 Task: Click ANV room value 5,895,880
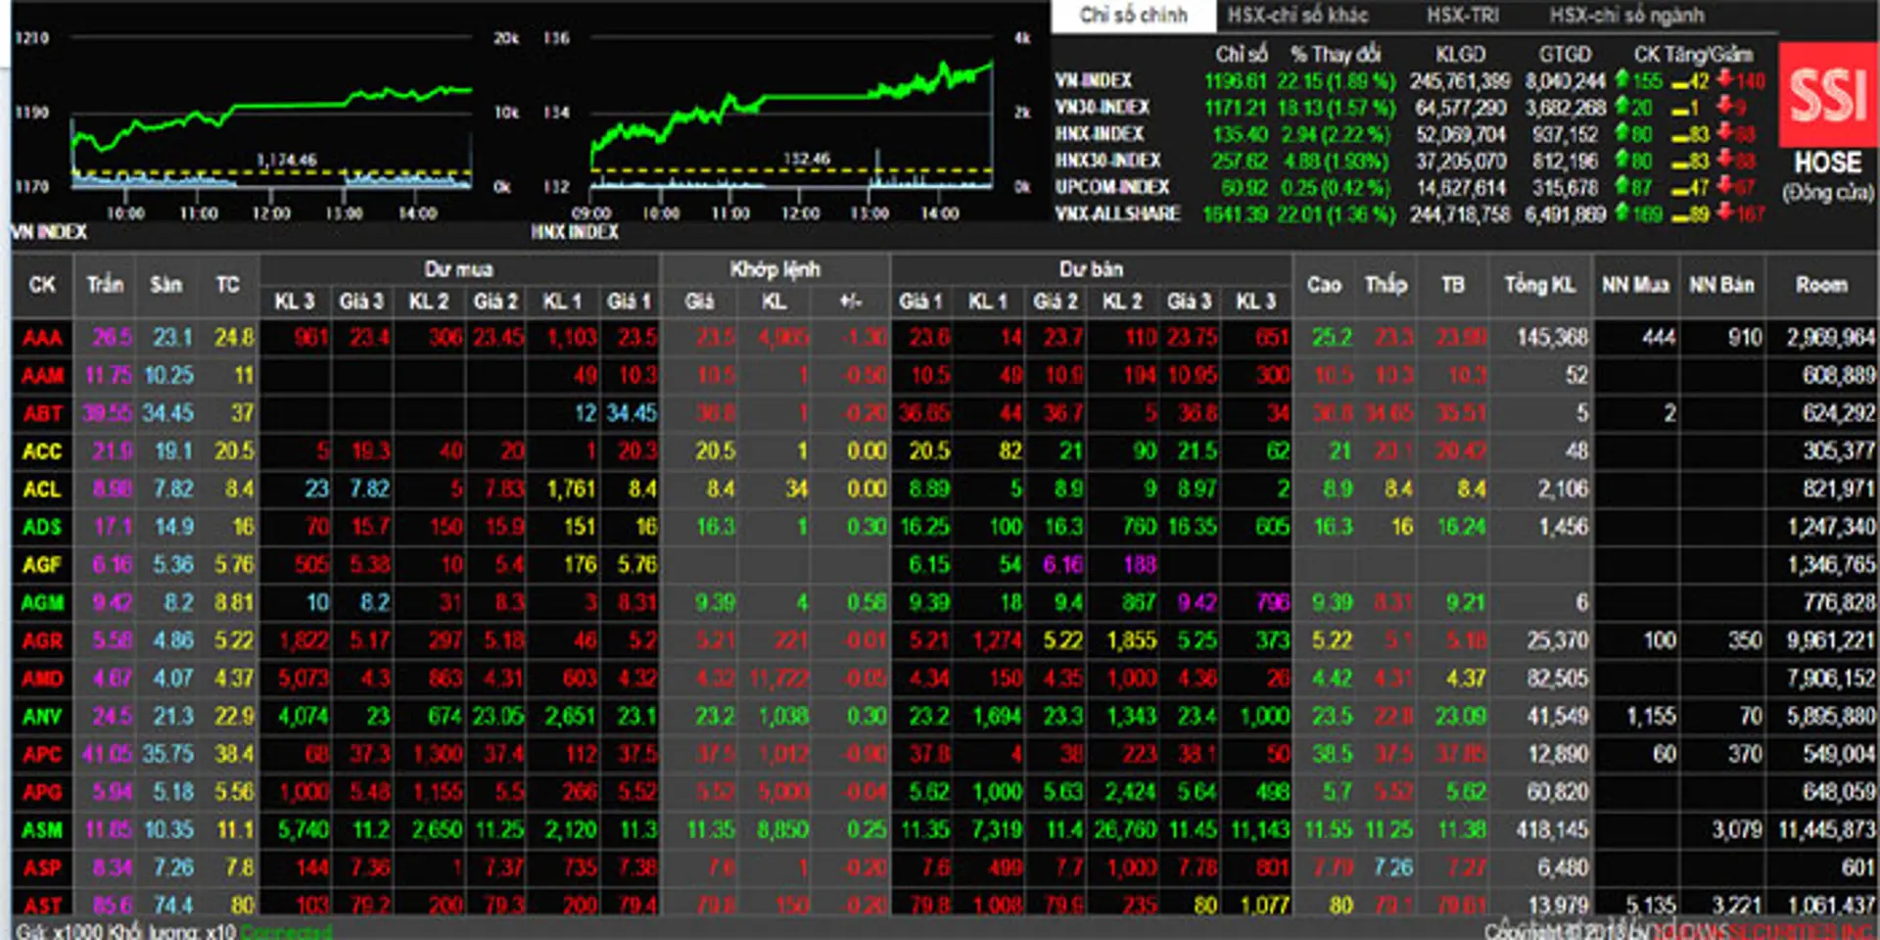1830,717
